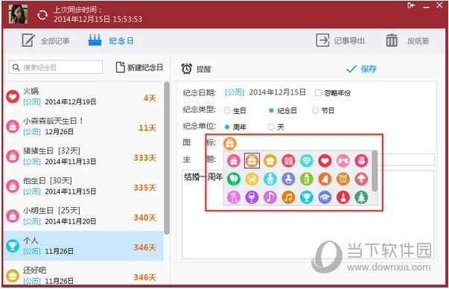This screenshot has height=289, width=449.
Task: Choose the green baby bottle icon
Action: 307,179
